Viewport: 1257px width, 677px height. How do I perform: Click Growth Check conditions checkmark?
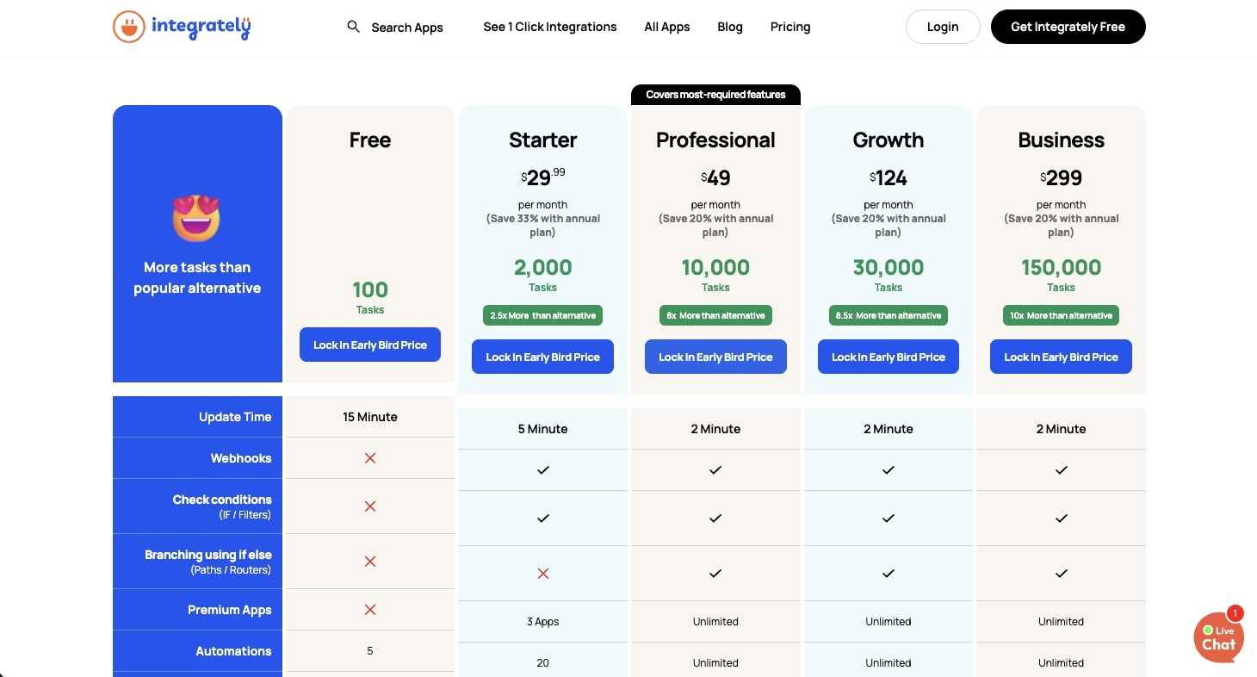(889, 519)
